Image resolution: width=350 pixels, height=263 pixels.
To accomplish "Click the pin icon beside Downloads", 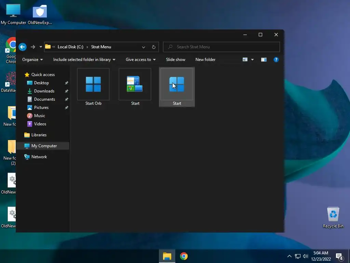I will (67, 91).
